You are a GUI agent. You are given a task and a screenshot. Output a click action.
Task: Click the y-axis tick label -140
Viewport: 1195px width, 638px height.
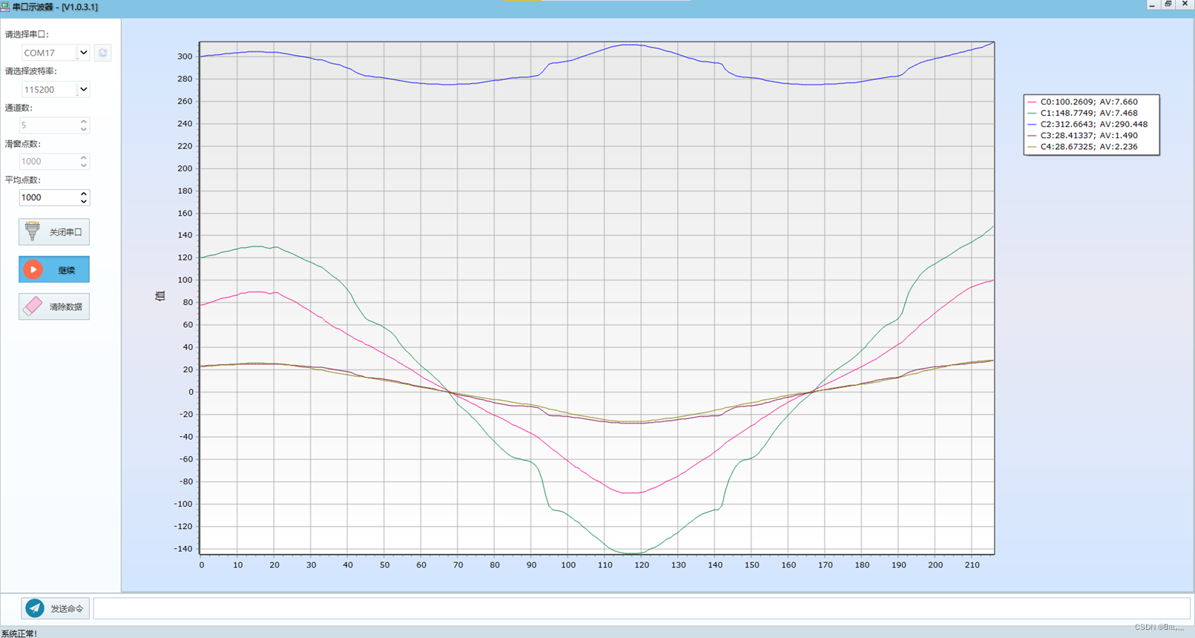pos(182,549)
